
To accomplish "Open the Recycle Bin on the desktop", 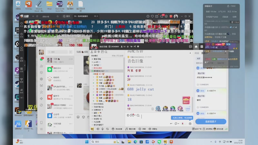I will point(18,5).
